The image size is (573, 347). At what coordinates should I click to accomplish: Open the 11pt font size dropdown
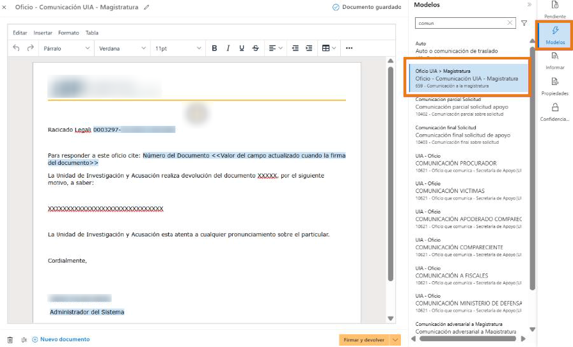point(177,48)
